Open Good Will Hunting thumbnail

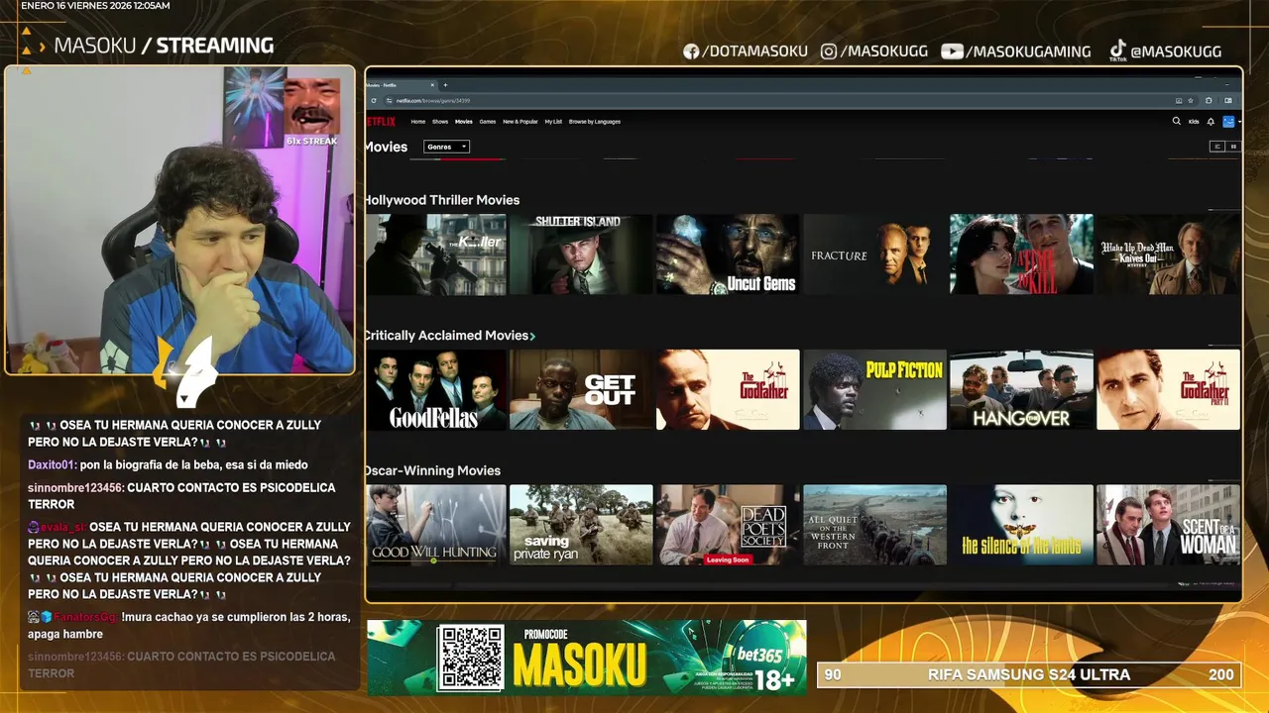(436, 525)
